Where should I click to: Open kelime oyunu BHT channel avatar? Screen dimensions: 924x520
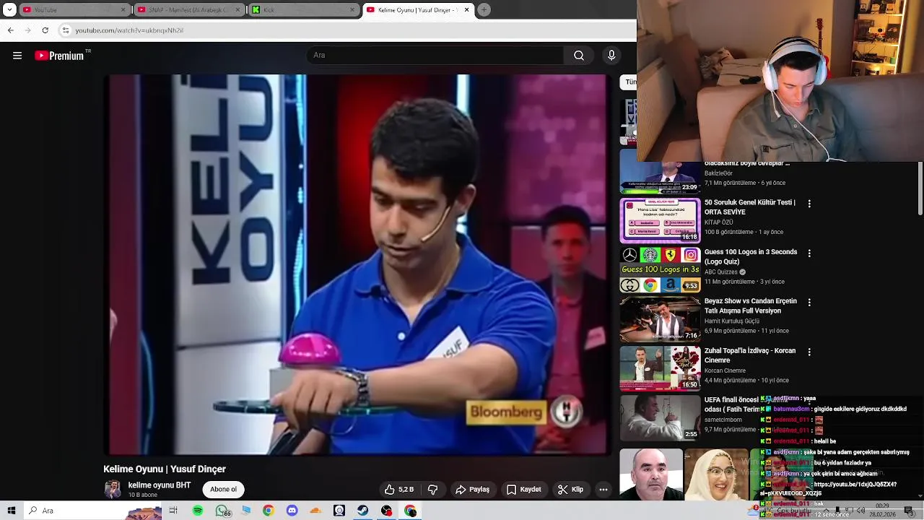[113, 490]
